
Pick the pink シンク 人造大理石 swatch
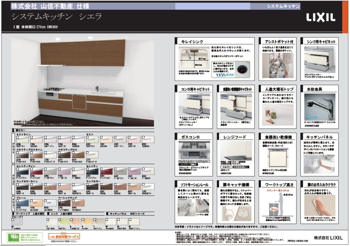[x=76, y=222]
